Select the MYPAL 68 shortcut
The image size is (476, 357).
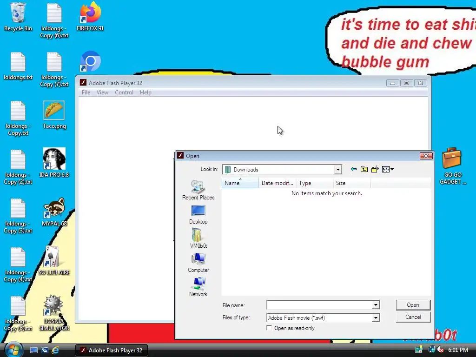[54, 212]
